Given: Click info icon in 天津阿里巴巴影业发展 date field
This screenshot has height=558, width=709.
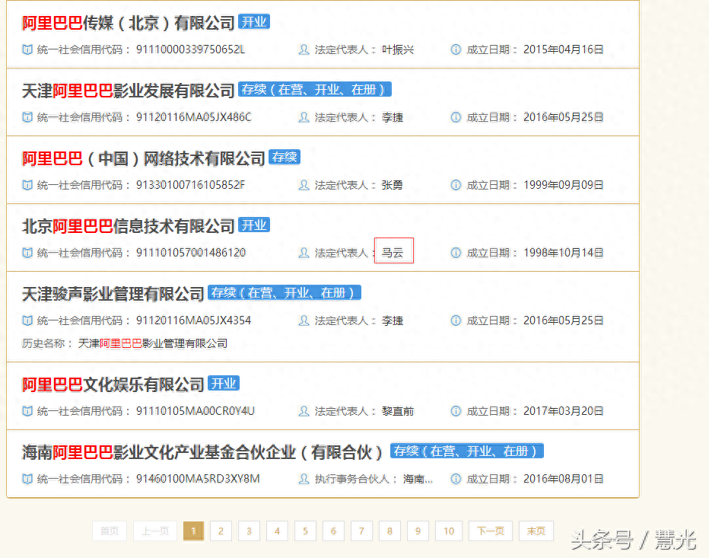Looking at the screenshot, I should (x=456, y=117).
